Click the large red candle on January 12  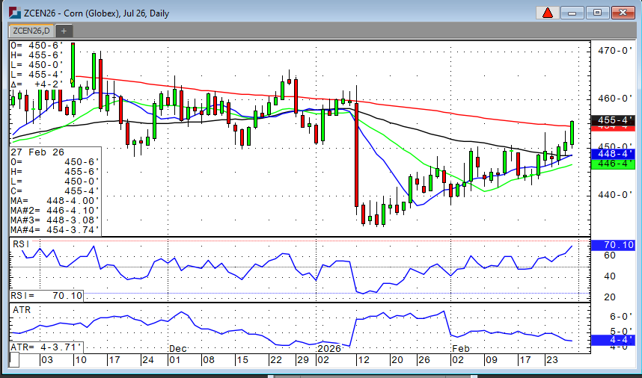click(x=357, y=155)
